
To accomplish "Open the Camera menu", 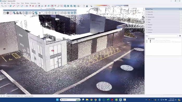I will point(13,3).
